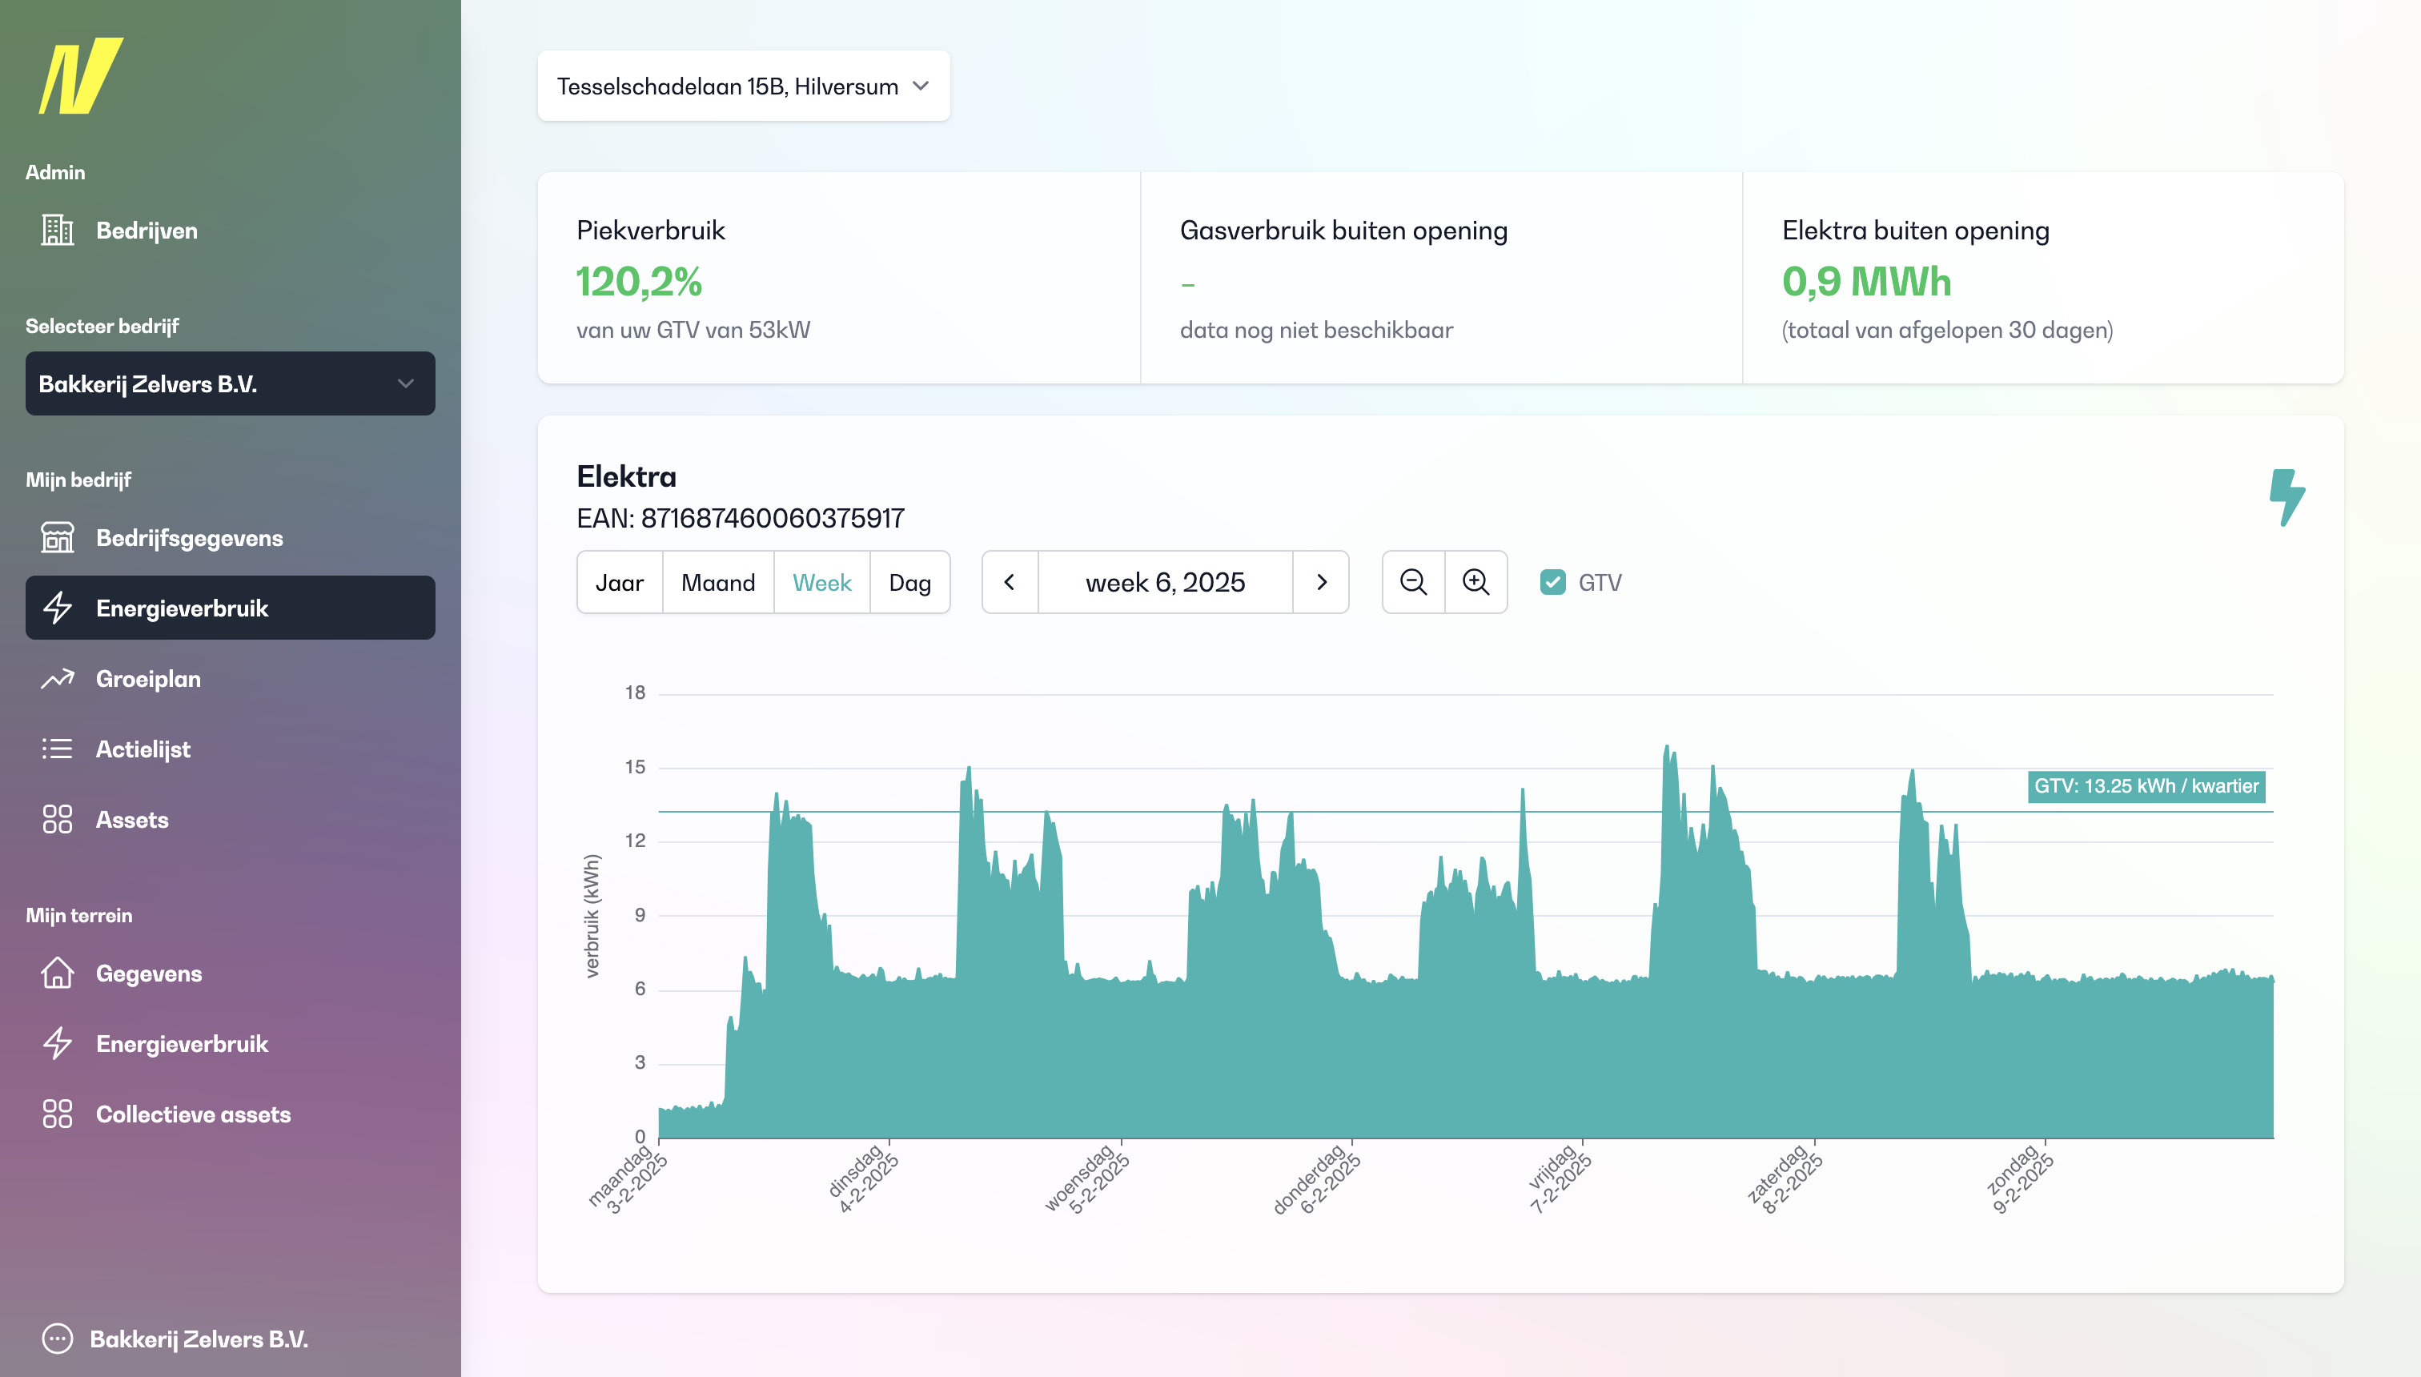Click the Collectieve assets grid icon
Viewport: 2421px width, 1377px height.
click(x=58, y=1114)
